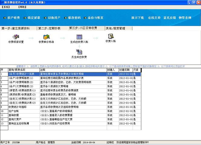Viewport: 201px width, 145px height.
Task: Switch to 第二步:定期抄表 tab
Action: pyautogui.click(x=53, y=28)
